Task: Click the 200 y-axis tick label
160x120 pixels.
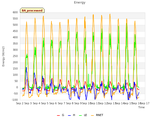Action: point(15,62)
